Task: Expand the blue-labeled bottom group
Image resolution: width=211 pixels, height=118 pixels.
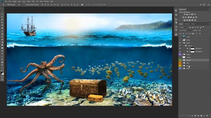Action: tap(183, 69)
